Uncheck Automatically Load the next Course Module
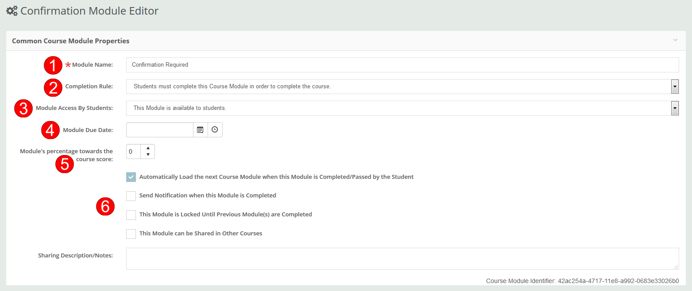The height and width of the screenshot is (291, 692). (x=131, y=177)
